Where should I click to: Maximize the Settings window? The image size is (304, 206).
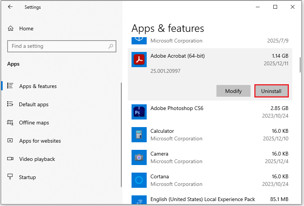[x=275, y=7]
